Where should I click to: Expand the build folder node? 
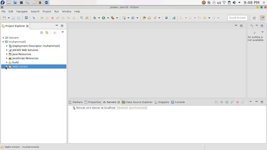coord(7,62)
